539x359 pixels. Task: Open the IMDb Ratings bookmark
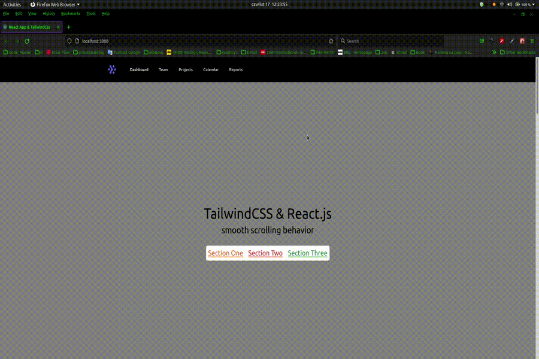pos(189,53)
